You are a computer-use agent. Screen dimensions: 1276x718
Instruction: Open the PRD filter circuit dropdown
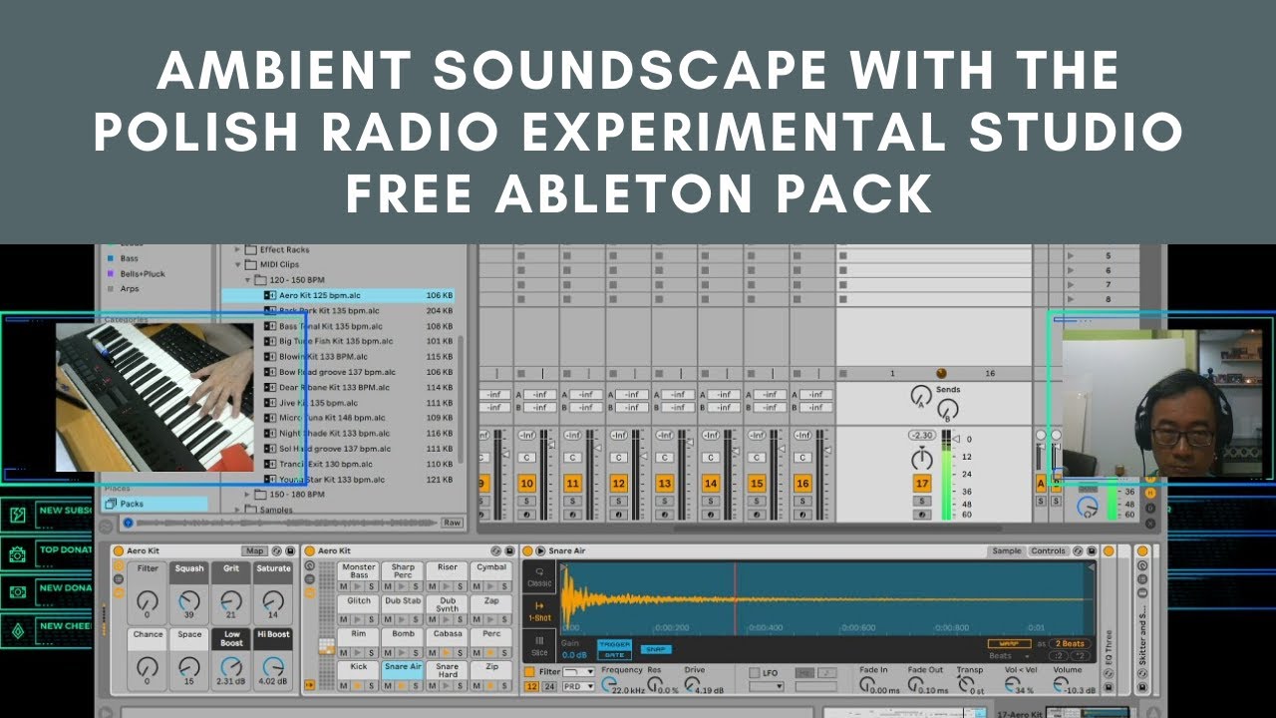[x=578, y=686]
